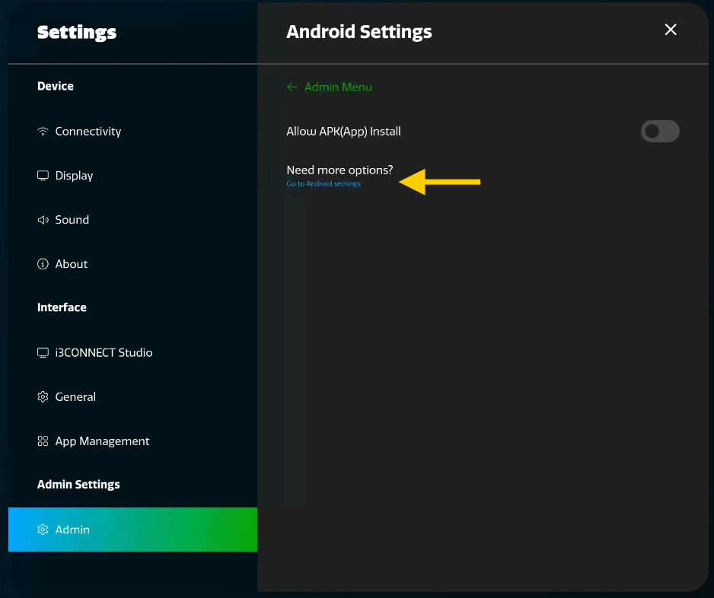Click the green back arrow icon
This screenshot has width=714, height=598.
pos(292,87)
